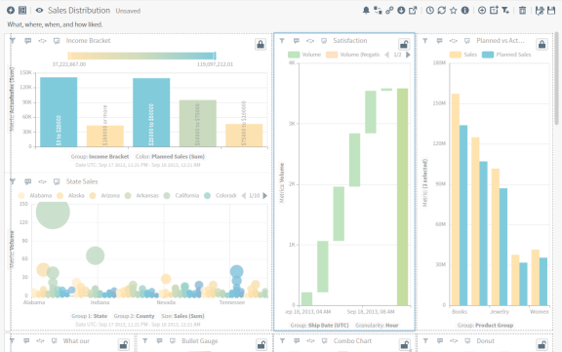Click the alerts bell icon
Viewport: 562px width, 352px height.
366,11
